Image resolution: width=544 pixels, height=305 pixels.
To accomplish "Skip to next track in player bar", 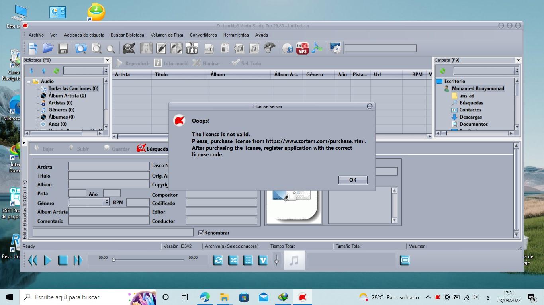I will point(78,260).
